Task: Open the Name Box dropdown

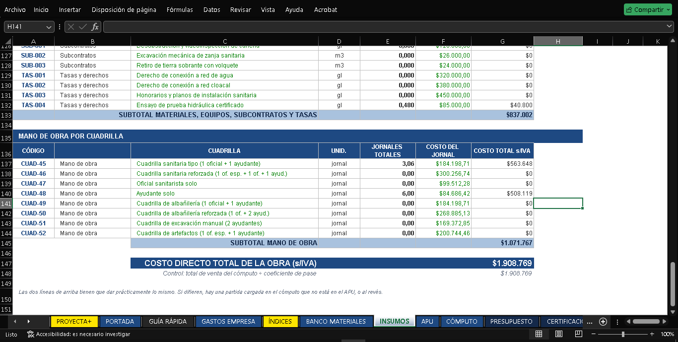Action: click(49, 27)
